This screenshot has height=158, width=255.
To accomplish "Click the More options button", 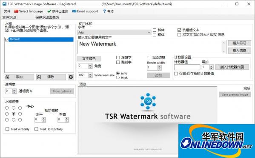I will (x=62, y=91).
